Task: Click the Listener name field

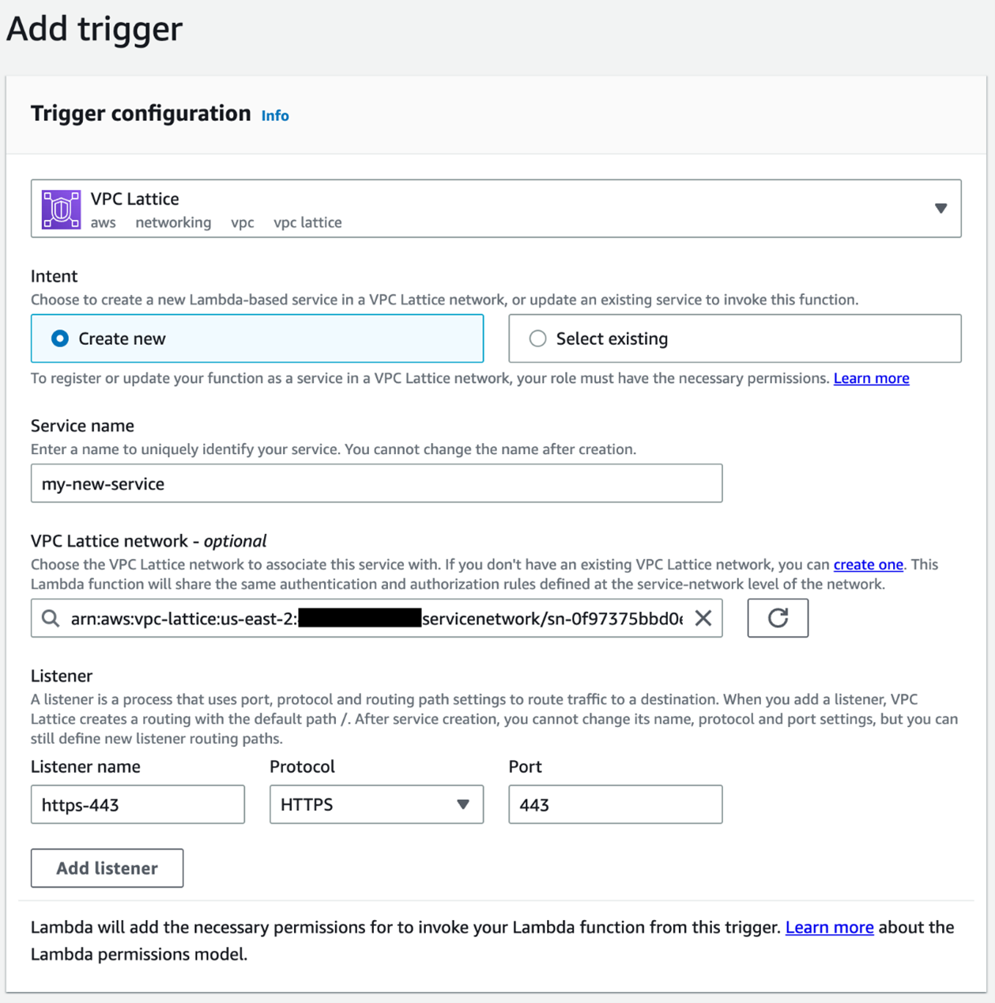Action: [138, 804]
